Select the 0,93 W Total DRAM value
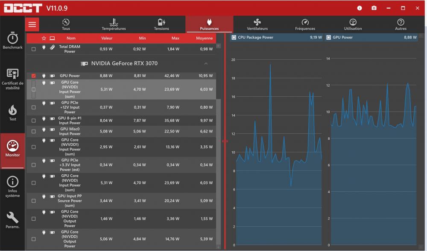 (x=106, y=49)
